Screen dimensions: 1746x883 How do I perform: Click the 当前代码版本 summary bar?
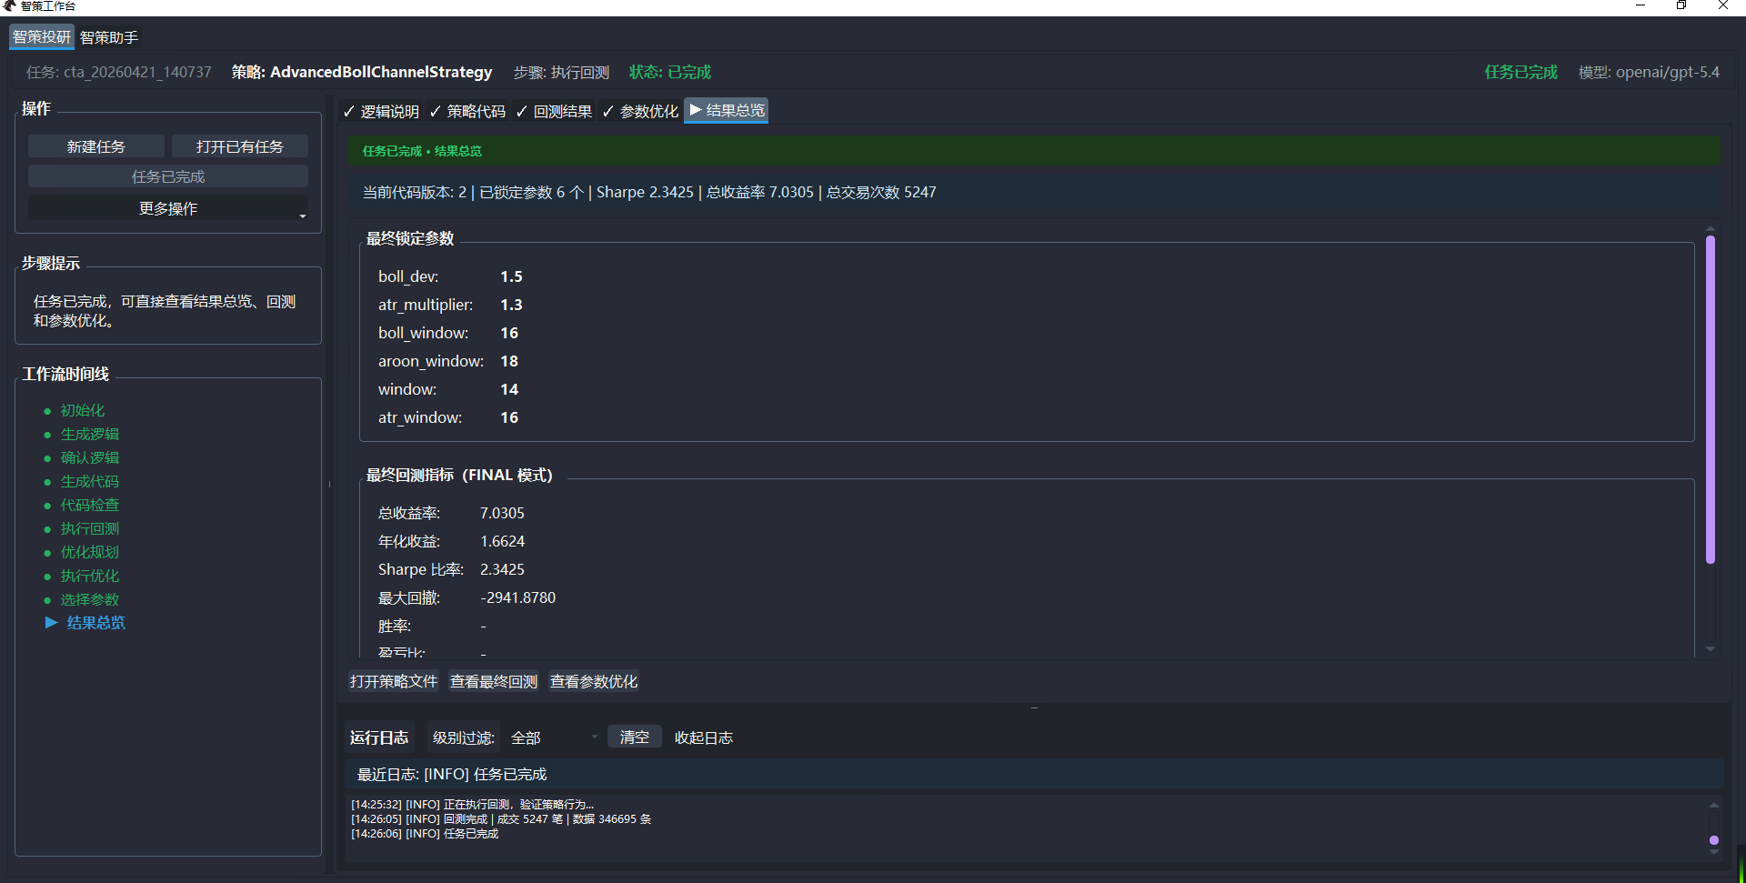point(1034,192)
